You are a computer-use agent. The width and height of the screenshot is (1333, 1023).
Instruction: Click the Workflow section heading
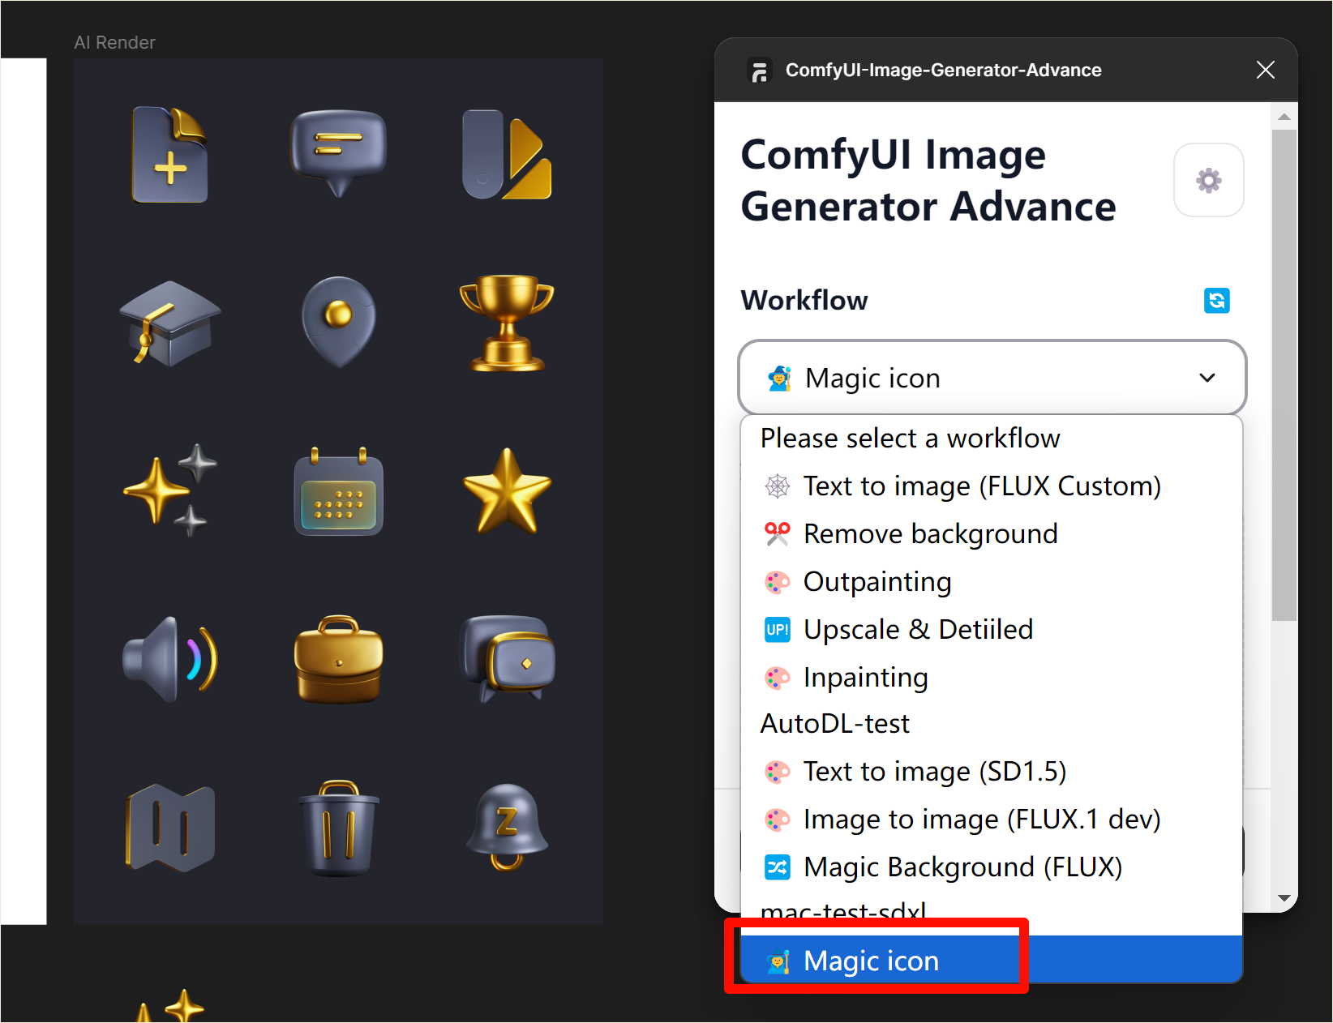(x=804, y=300)
